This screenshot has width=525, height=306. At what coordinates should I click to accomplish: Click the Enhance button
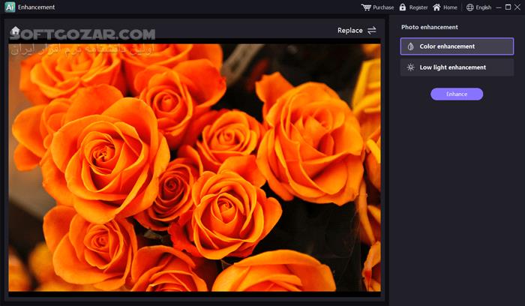(x=457, y=94)
